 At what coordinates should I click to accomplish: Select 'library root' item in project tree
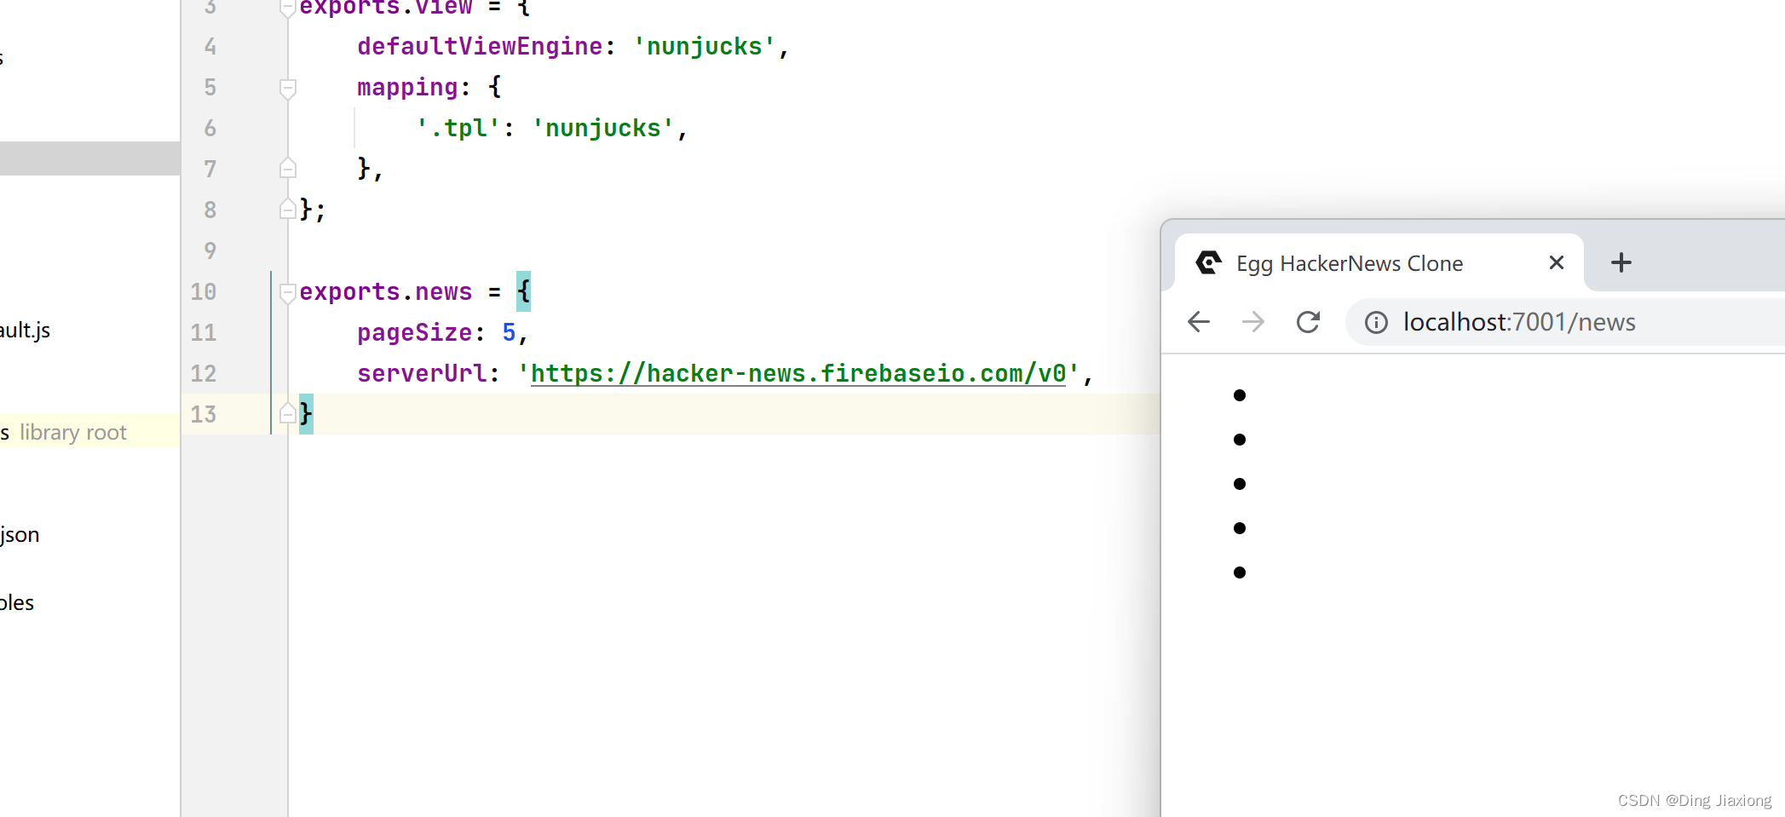[73, 432]
